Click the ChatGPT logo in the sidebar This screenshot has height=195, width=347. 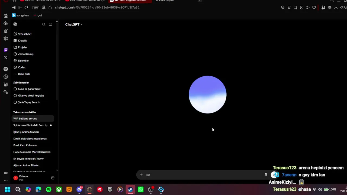tap(15, 24)
